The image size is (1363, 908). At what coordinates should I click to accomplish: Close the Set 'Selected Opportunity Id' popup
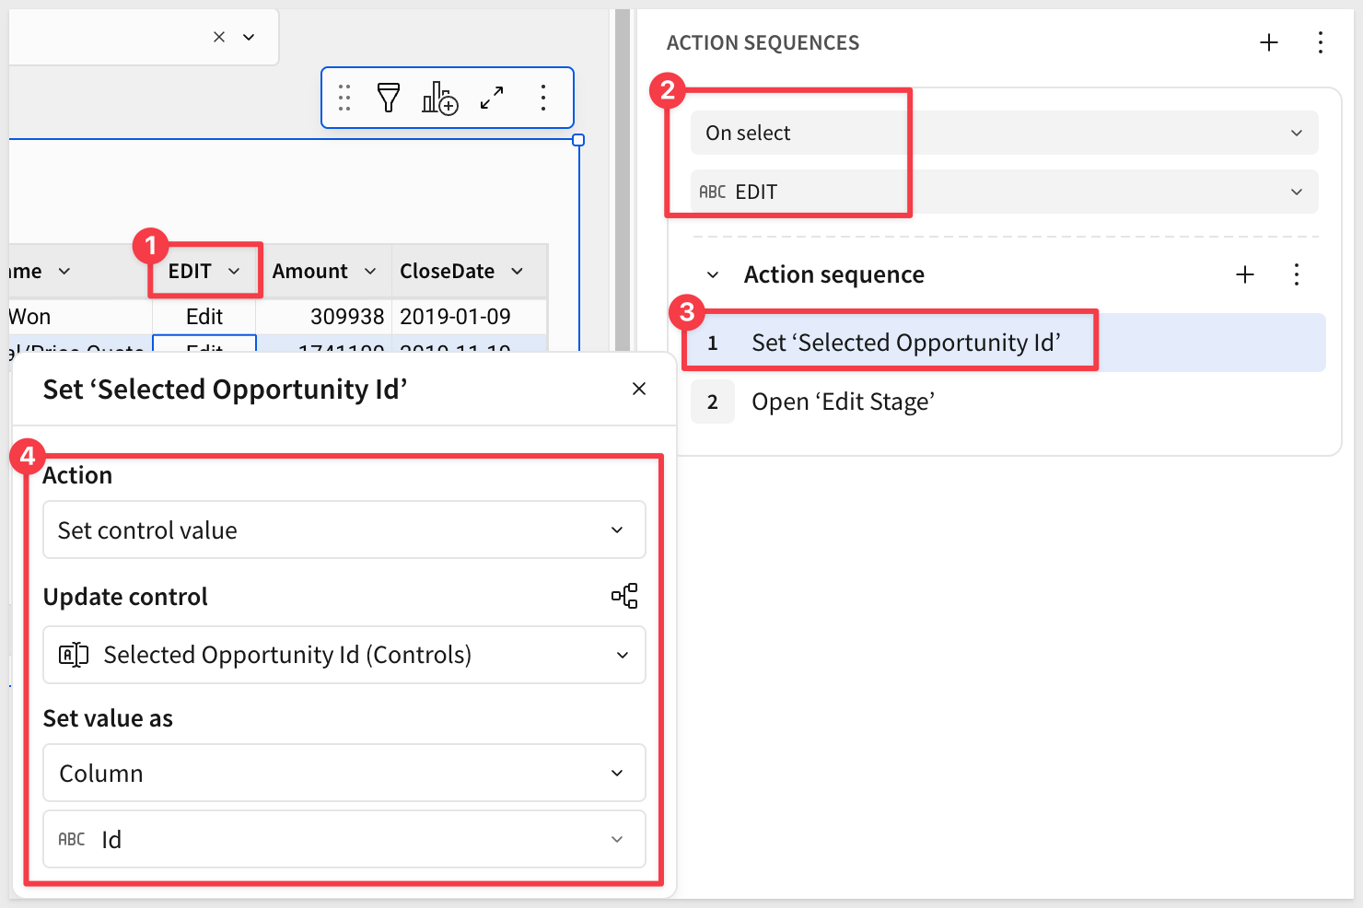click(x=639, y=389)
